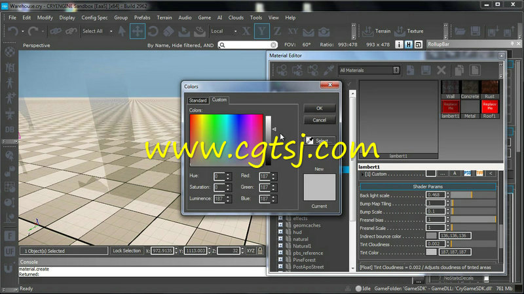
Task: Click the Terrain editor toolbar button
Action: (376, 31)
